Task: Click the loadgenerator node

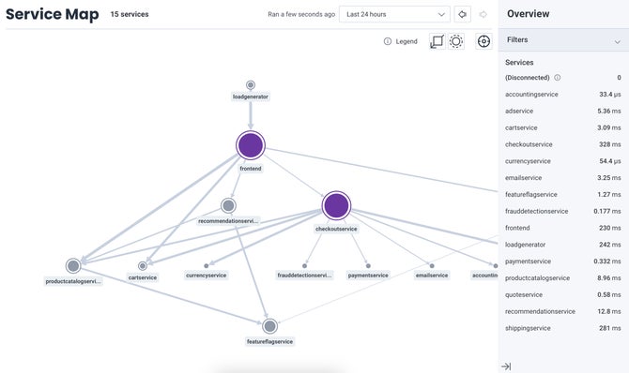Action: 251,85
